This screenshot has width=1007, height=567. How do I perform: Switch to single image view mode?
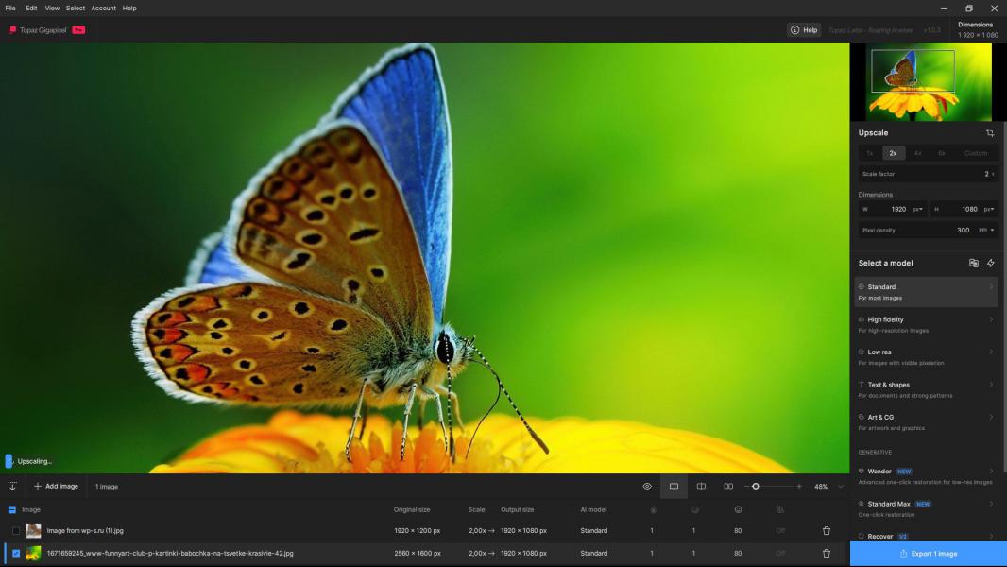coord(674,487)
